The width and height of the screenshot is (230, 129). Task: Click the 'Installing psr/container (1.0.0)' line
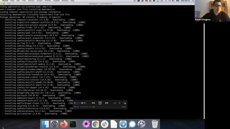[35, 114]
